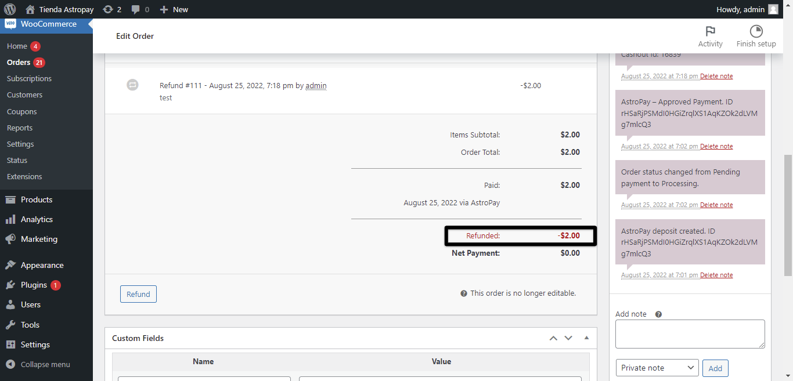Move Custom Fields panel down
Viewport: 793px width, 381px height.
click(568, 338)
